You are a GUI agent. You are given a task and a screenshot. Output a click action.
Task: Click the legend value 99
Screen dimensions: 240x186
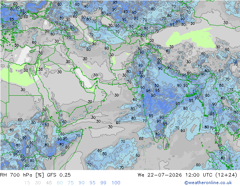point(103,183)
